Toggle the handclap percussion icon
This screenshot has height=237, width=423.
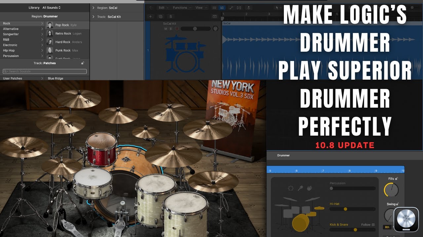(309, 188)
